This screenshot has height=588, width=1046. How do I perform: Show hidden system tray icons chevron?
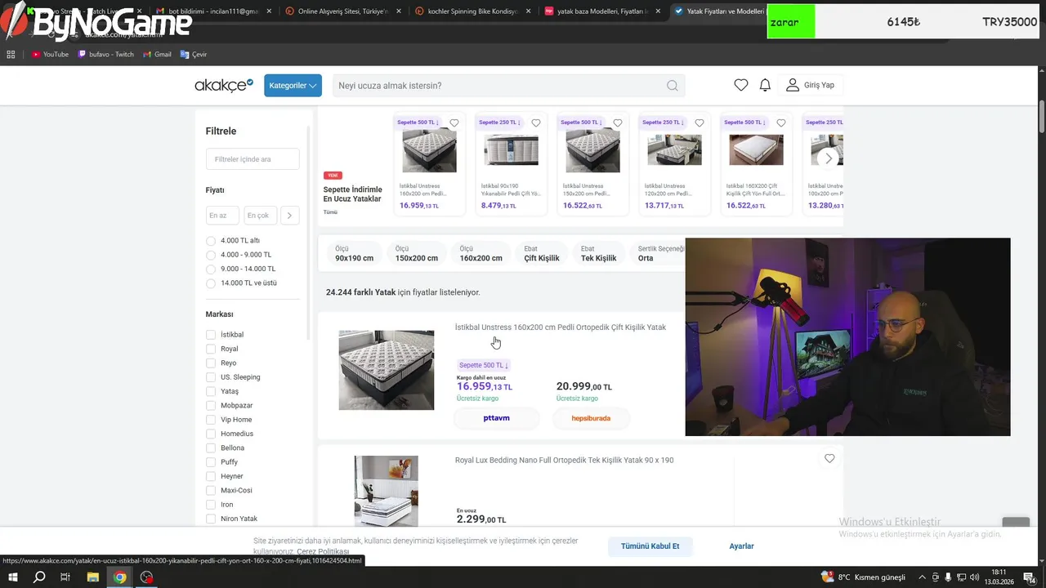click(924, 577)
